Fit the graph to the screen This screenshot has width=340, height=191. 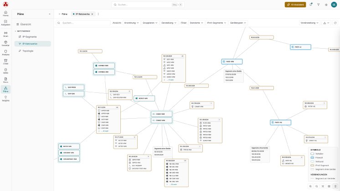pyautogui.click(x=323, y=186)
